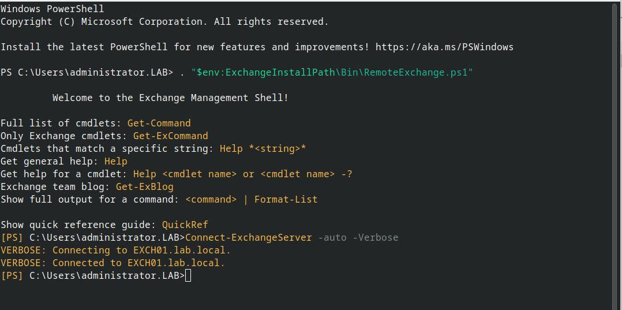Click the '-Verbose' parameter text
622x310 pixels.
coord(375,237)
